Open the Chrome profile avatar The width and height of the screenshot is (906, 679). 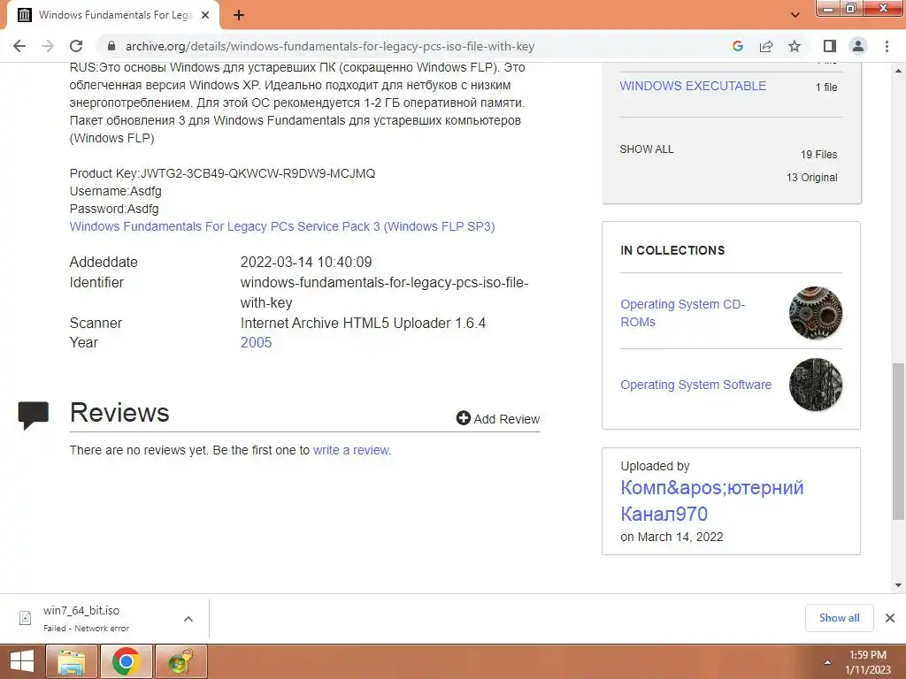coord(858,46)
